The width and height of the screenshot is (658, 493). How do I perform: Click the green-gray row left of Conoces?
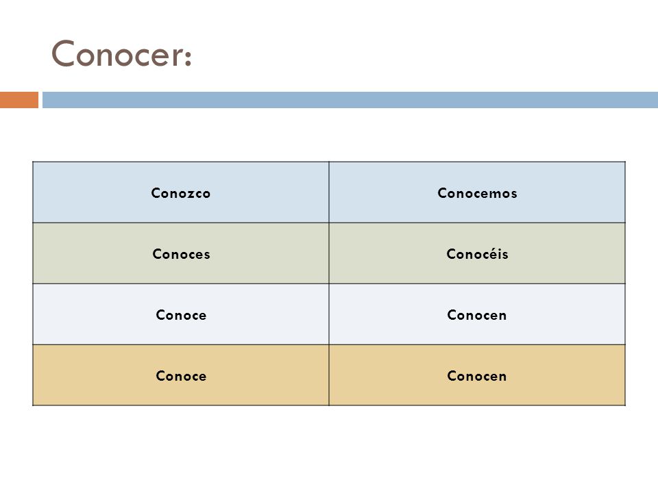(x=93, y=253)
